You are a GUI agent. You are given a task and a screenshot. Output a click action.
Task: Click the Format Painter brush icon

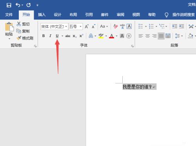19,38
